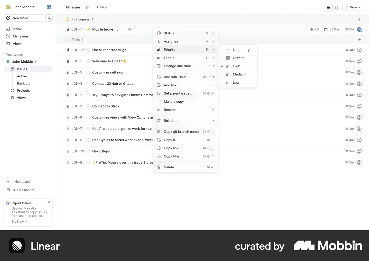Screen dimensions: 369x261
Task: Add issue to In Progress group
Action: click(359, 19)
